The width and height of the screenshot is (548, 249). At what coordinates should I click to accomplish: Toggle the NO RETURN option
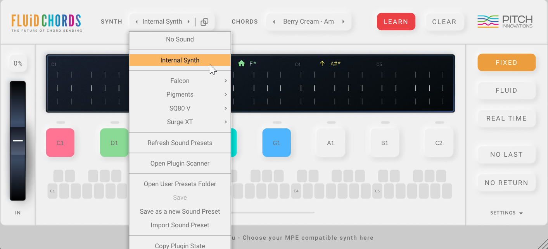tap(507, 183)
